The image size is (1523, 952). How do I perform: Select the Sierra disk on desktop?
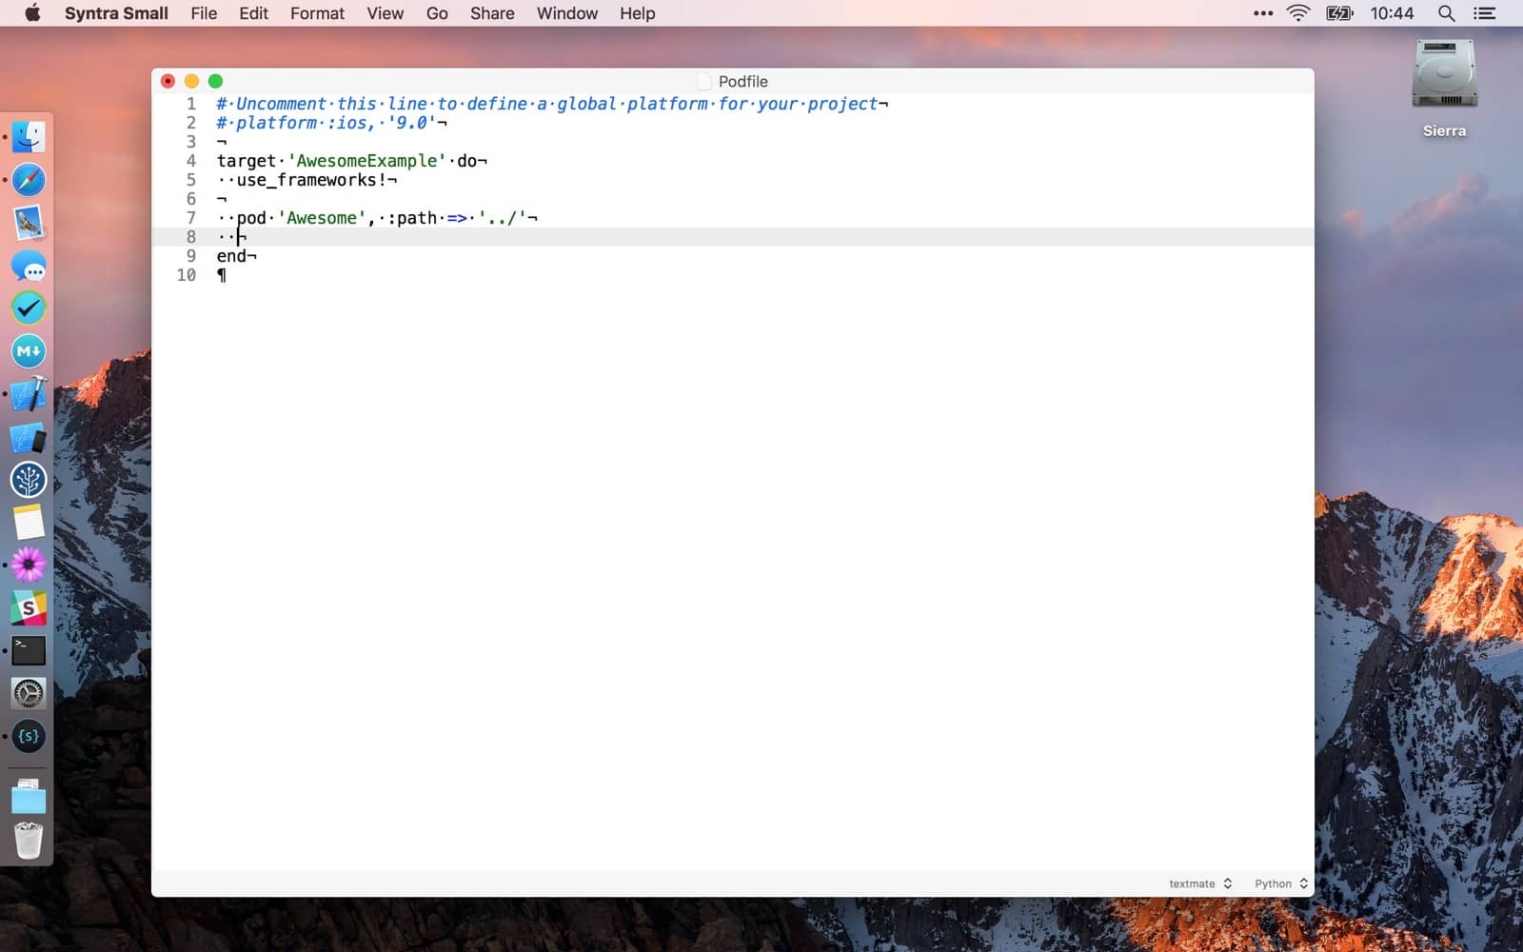point(1443,76)
